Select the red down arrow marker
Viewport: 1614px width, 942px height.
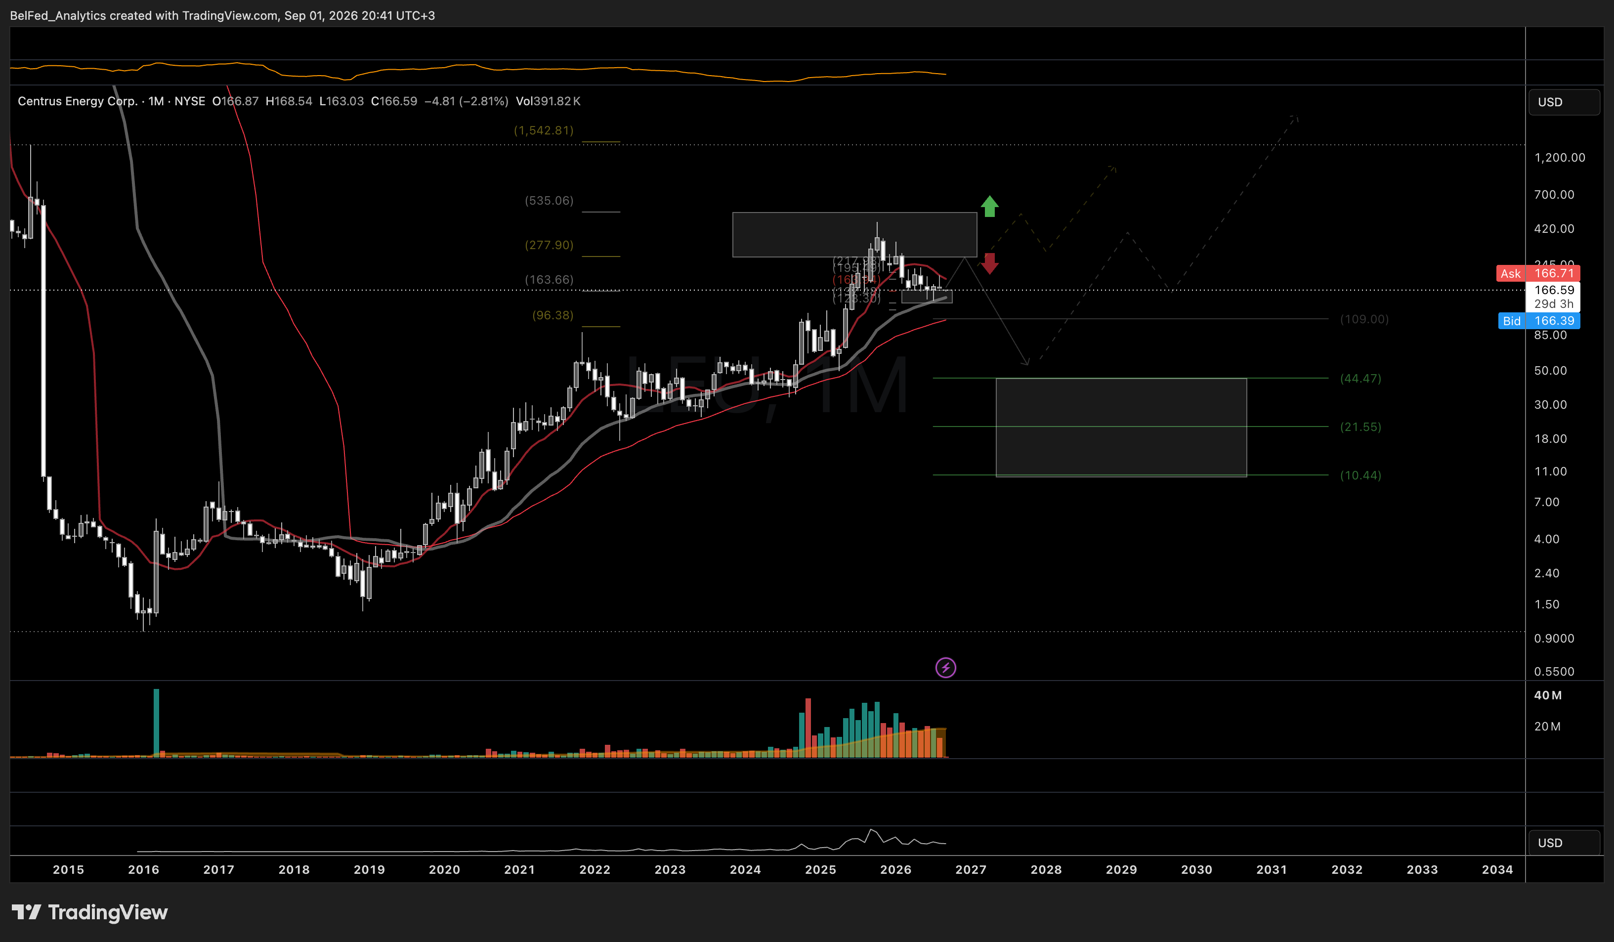click(x=989, y=263)
